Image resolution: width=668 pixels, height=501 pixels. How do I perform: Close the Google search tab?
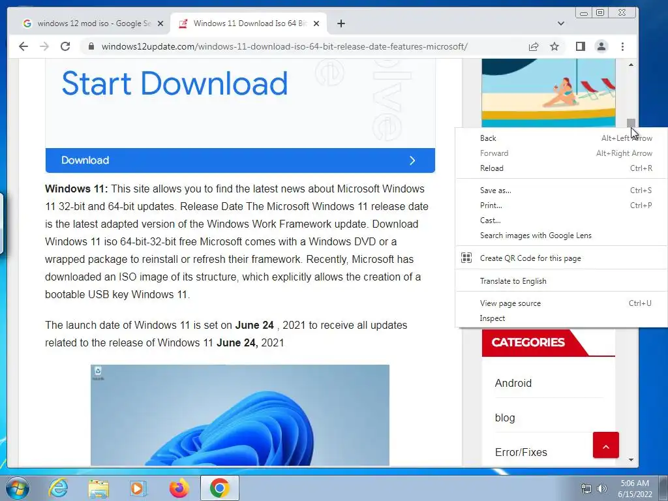click(160, 23)
